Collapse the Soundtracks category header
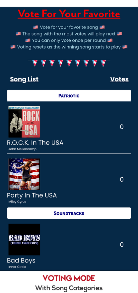 pyautogui.click(x=69, y=213)
